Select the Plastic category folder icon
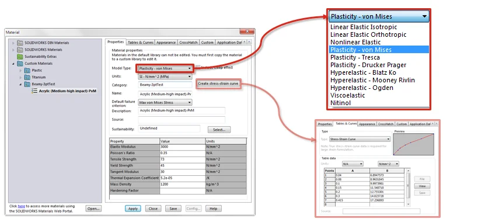Image resolution: width=478 pixels, height=219 pixels. click(27, 71)
